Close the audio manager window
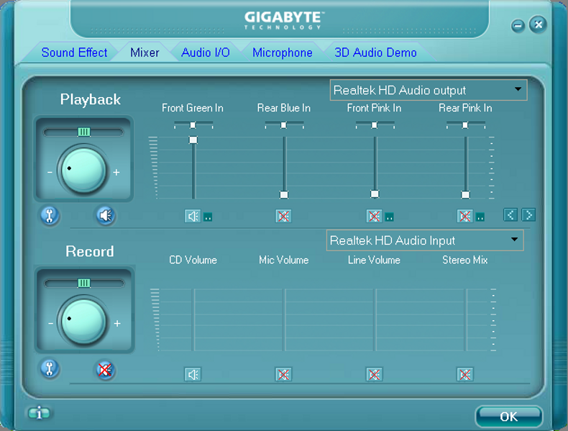Viewport: 568px width, 431px height. click(x=539, y=24)
